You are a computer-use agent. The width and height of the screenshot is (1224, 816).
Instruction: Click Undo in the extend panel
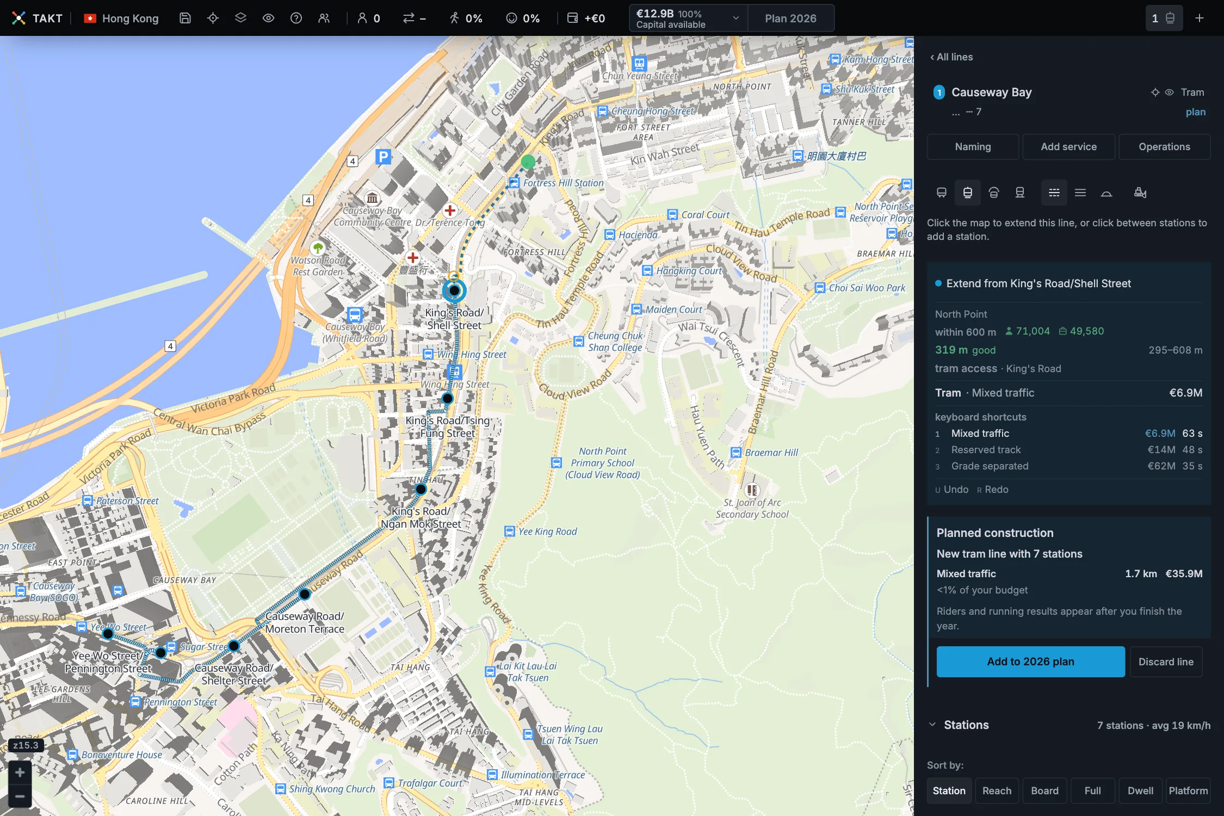pos(952,490)
